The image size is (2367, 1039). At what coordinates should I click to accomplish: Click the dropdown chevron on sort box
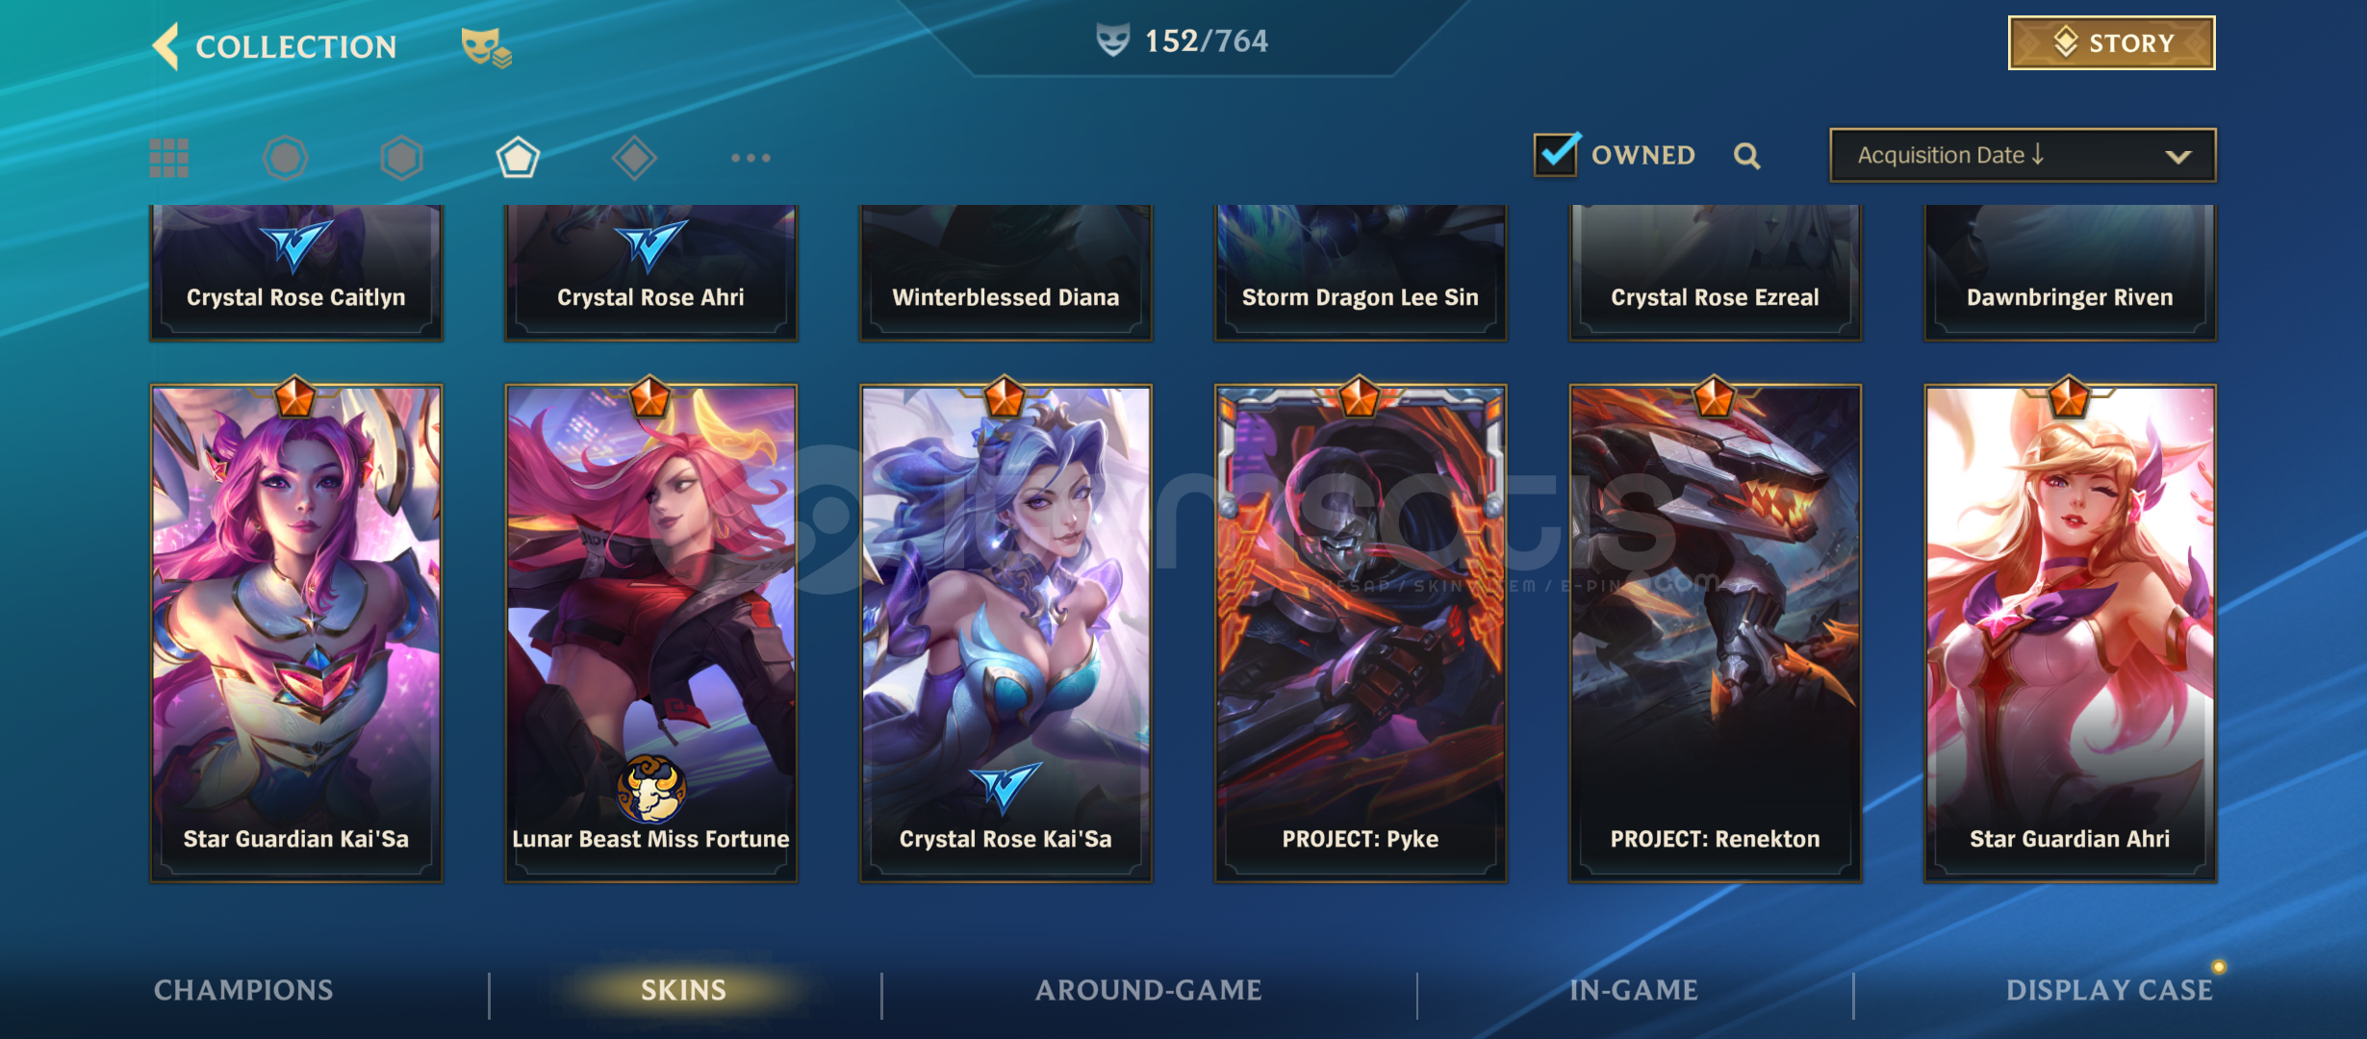click(x=2178, y=157)
